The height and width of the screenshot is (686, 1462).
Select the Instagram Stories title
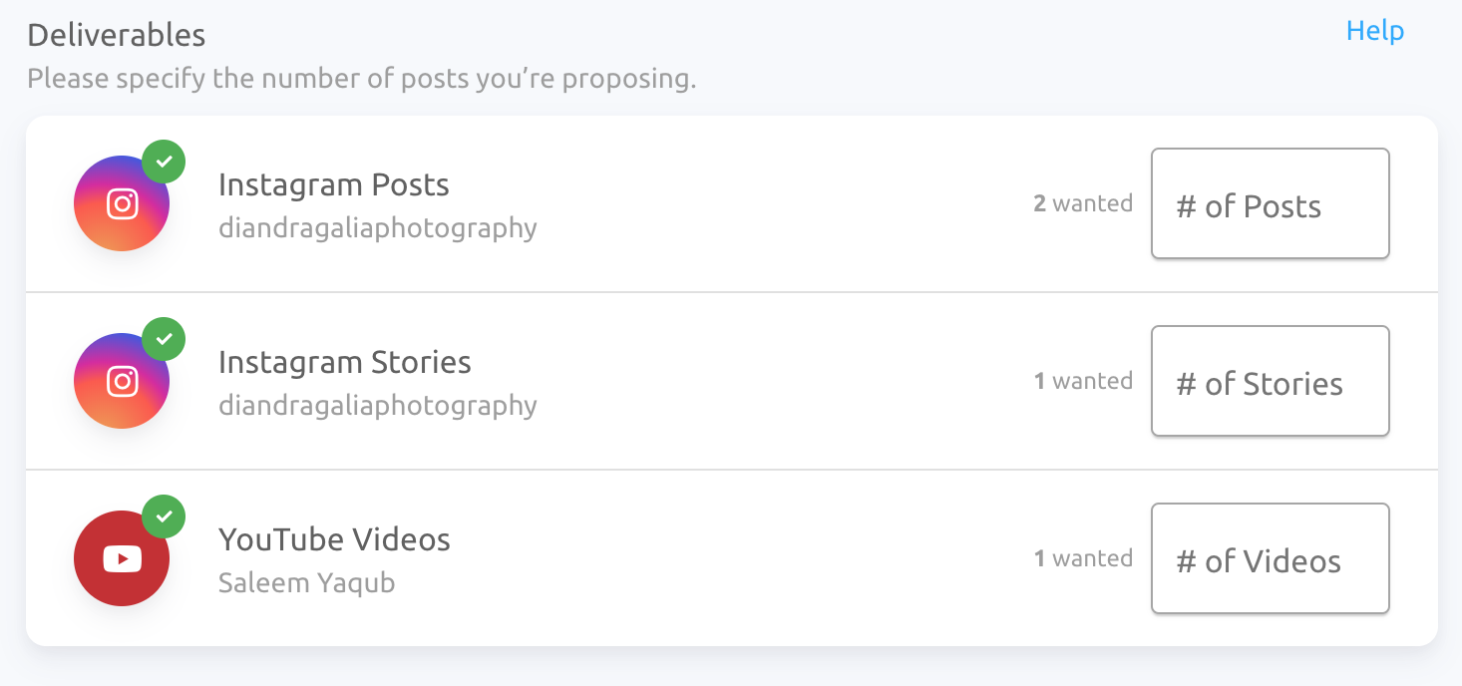point(345,362)
